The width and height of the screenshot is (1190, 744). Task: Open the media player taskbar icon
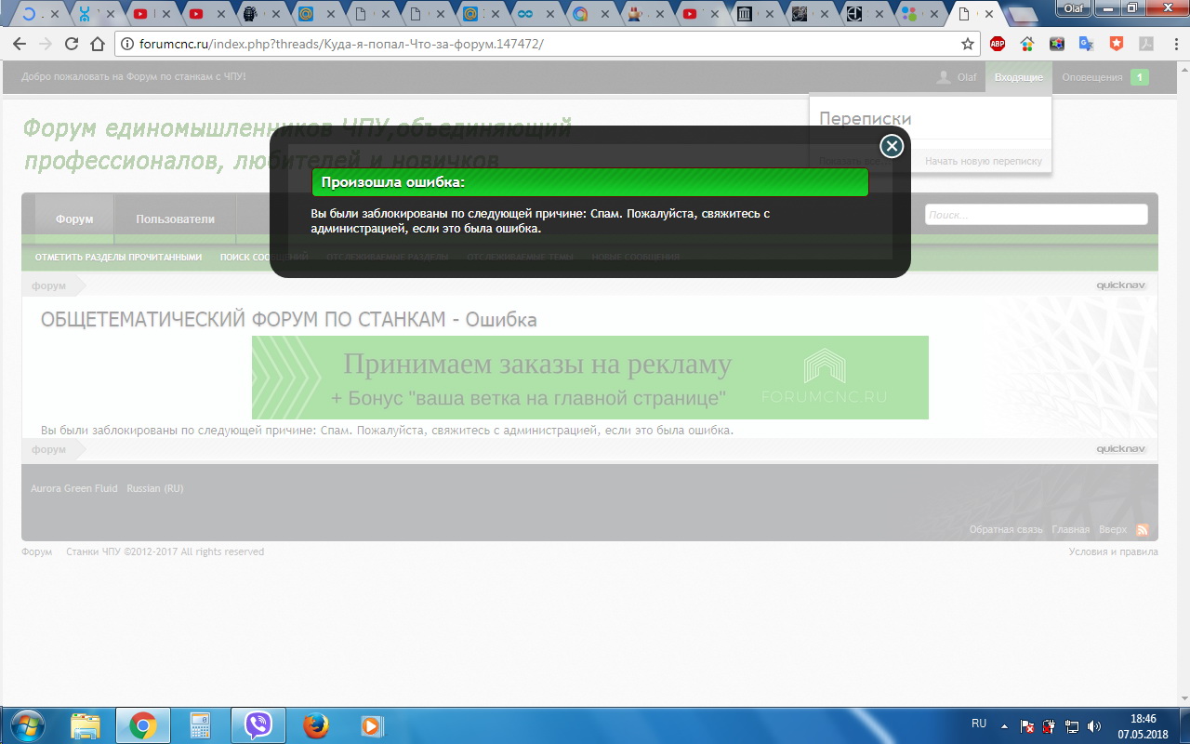pos(371,724)
